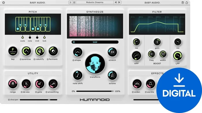
Task: Click the note shift knob
Action: 78,75
